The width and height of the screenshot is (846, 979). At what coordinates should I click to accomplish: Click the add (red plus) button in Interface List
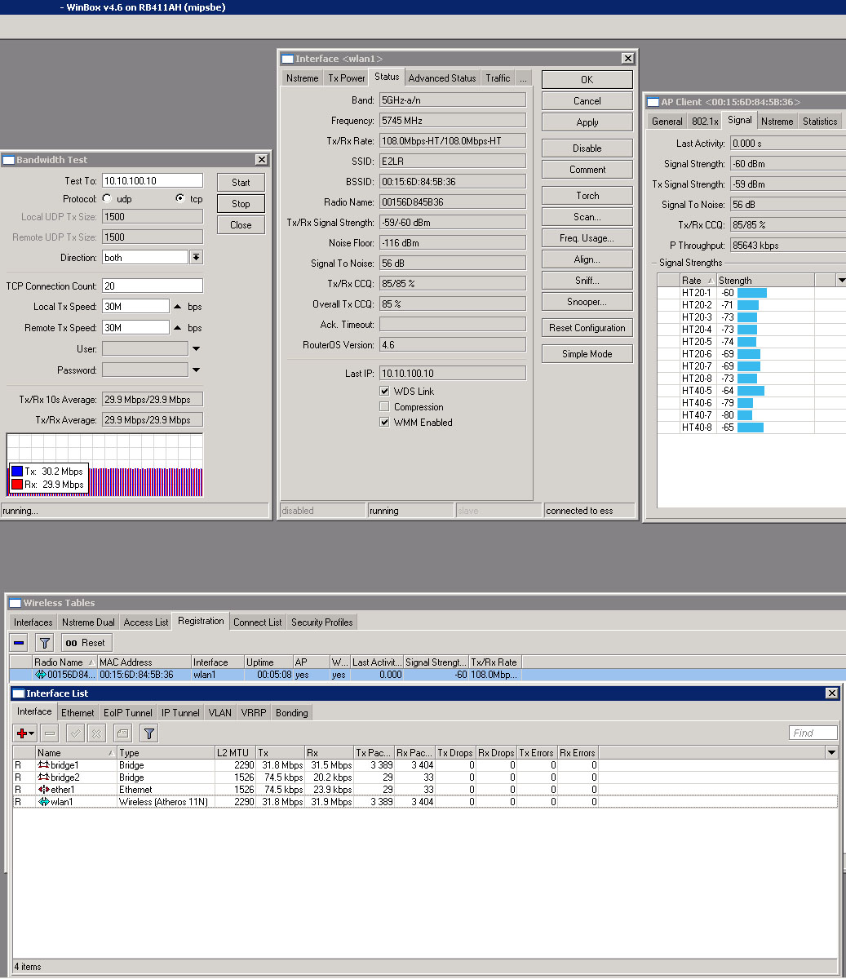pos(25,733)
